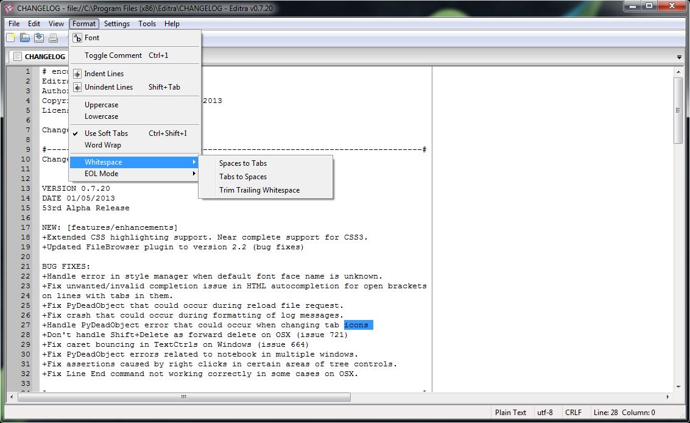The image size is (690, 423).
Task: Click the document icon on the CHANGELOG tab
Action: [17, 56]
